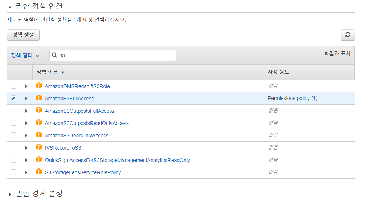Tick the AmazonS3OutpostsReadOnlyAccess checkbox
The width and height of the screenshot is (366, 204).
[13, 123]
